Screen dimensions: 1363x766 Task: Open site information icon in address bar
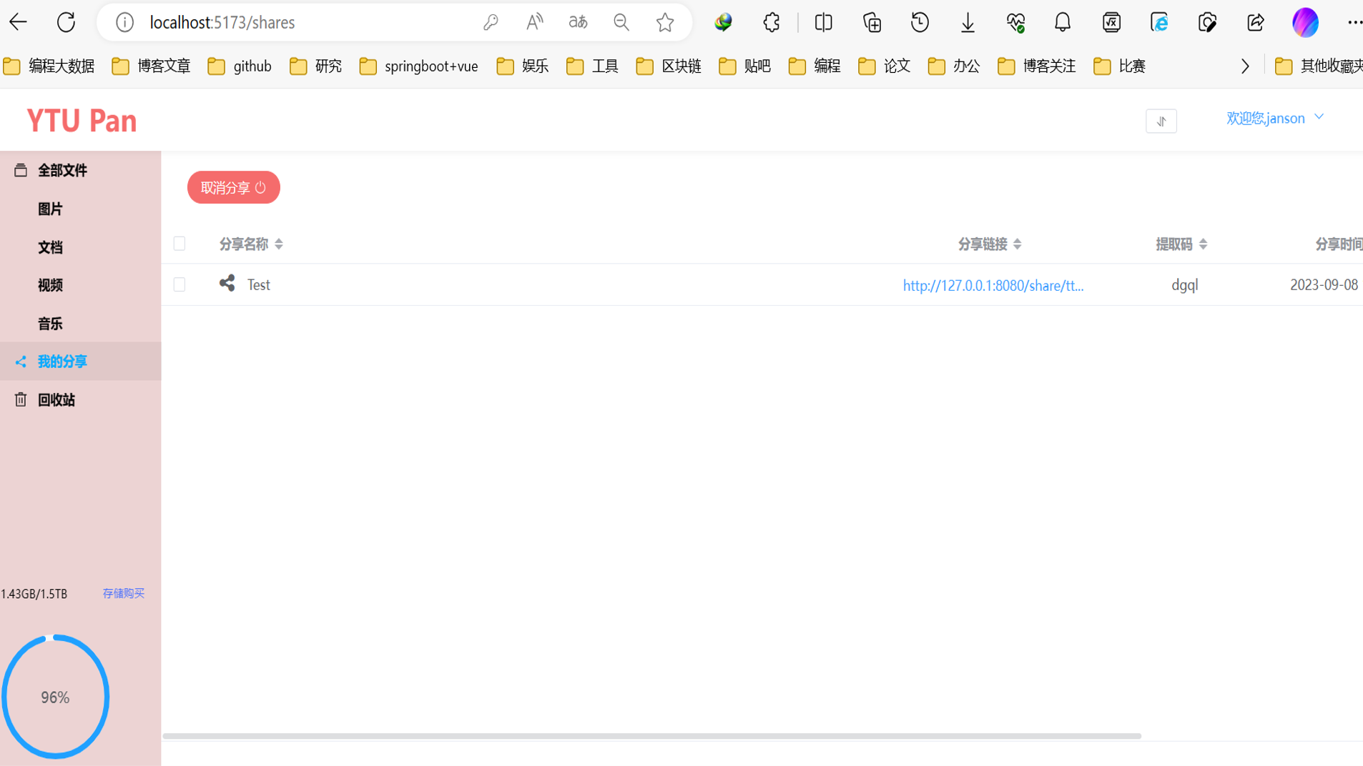tap(124, 22)
